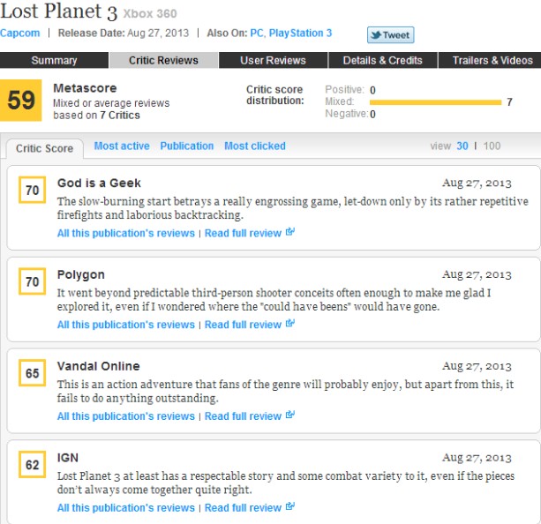Sort reviews by Most active
The height and width of the screenshot is (524, 541).
122,146
